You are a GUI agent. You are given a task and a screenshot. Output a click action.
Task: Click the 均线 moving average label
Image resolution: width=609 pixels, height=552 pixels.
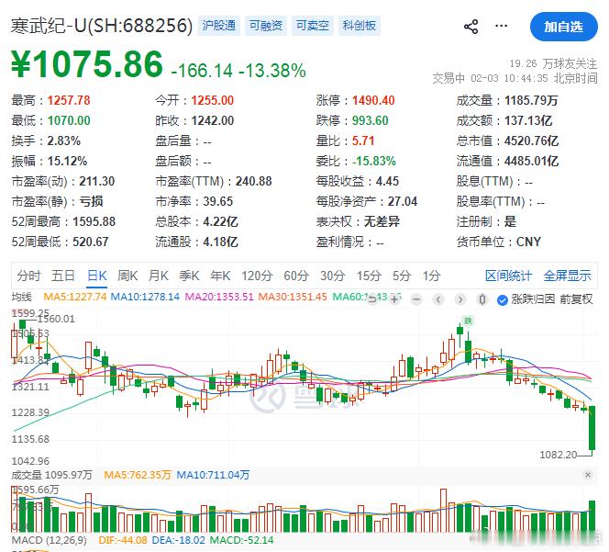coord(21,297)
